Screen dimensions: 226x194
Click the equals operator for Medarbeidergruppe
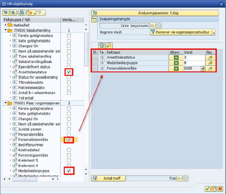click(x=176, y=63)
